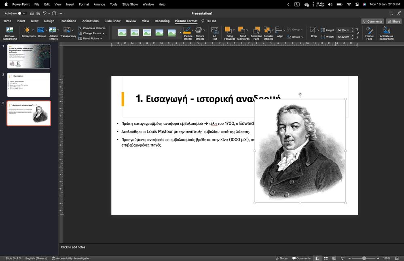Switch to Reading view icon
404x261 pixels.
(x=334, y=258)
